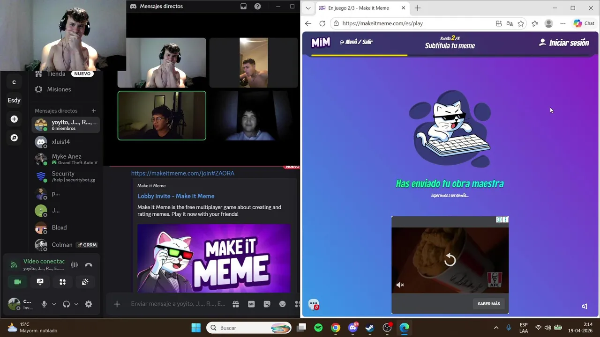The height and width of the screenshot is (337, 600).
Task: Select the Esdy server icon
Action: click(14, 100)
